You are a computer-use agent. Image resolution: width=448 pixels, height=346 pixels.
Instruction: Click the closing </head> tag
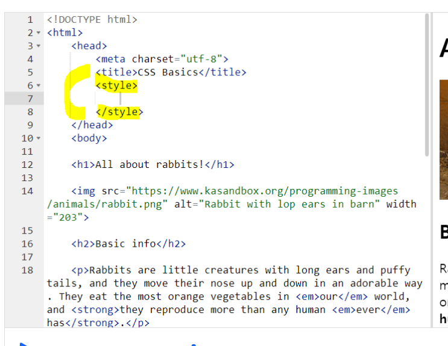click(92, 125)
